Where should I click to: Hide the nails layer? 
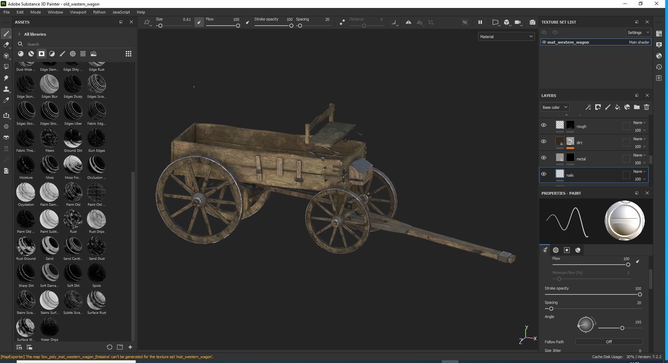(544, 174)
